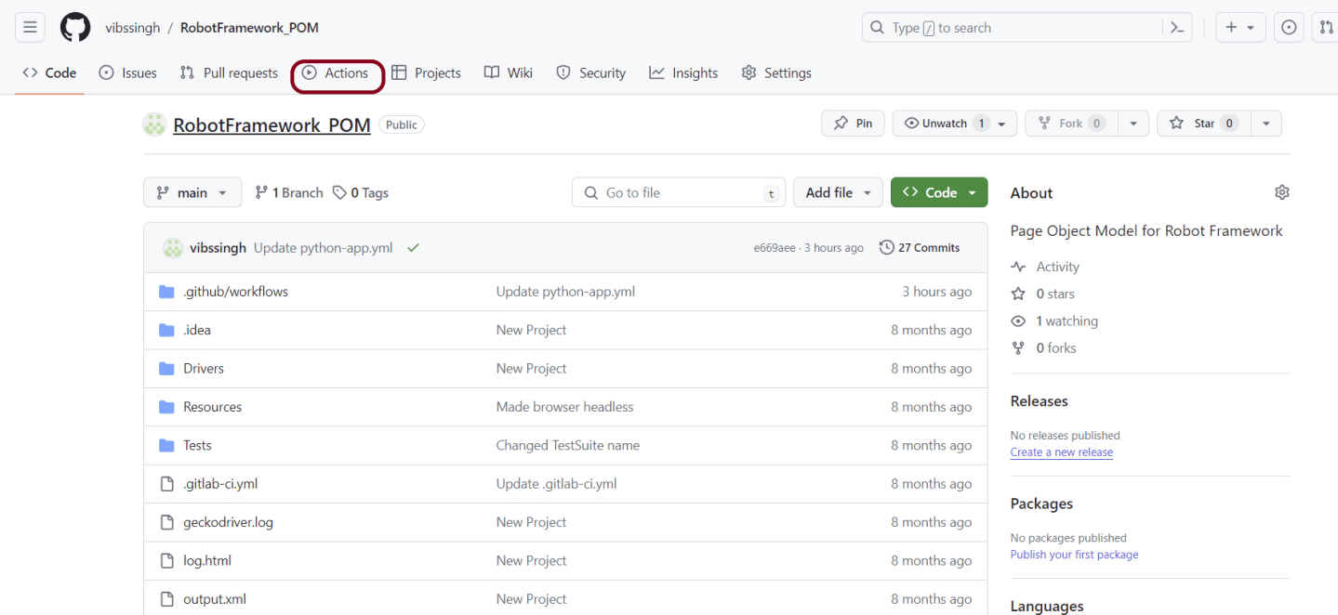Open the main branch selector
Viewport: 1338px width, 615px height.
192,192
